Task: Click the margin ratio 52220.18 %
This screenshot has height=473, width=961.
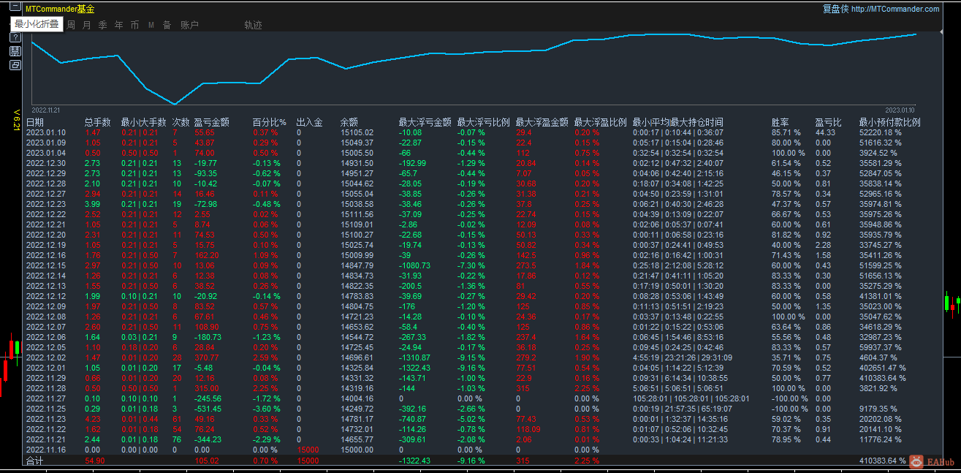Action: tap(881, 132)
